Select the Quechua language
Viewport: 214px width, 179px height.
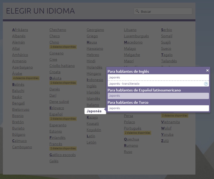tap(131, 139)
